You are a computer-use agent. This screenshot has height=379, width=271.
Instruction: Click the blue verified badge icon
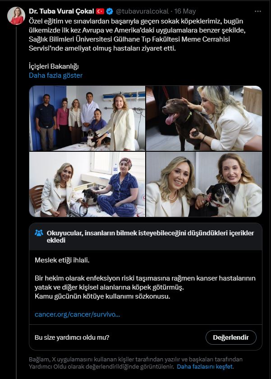tap(110, 11)
